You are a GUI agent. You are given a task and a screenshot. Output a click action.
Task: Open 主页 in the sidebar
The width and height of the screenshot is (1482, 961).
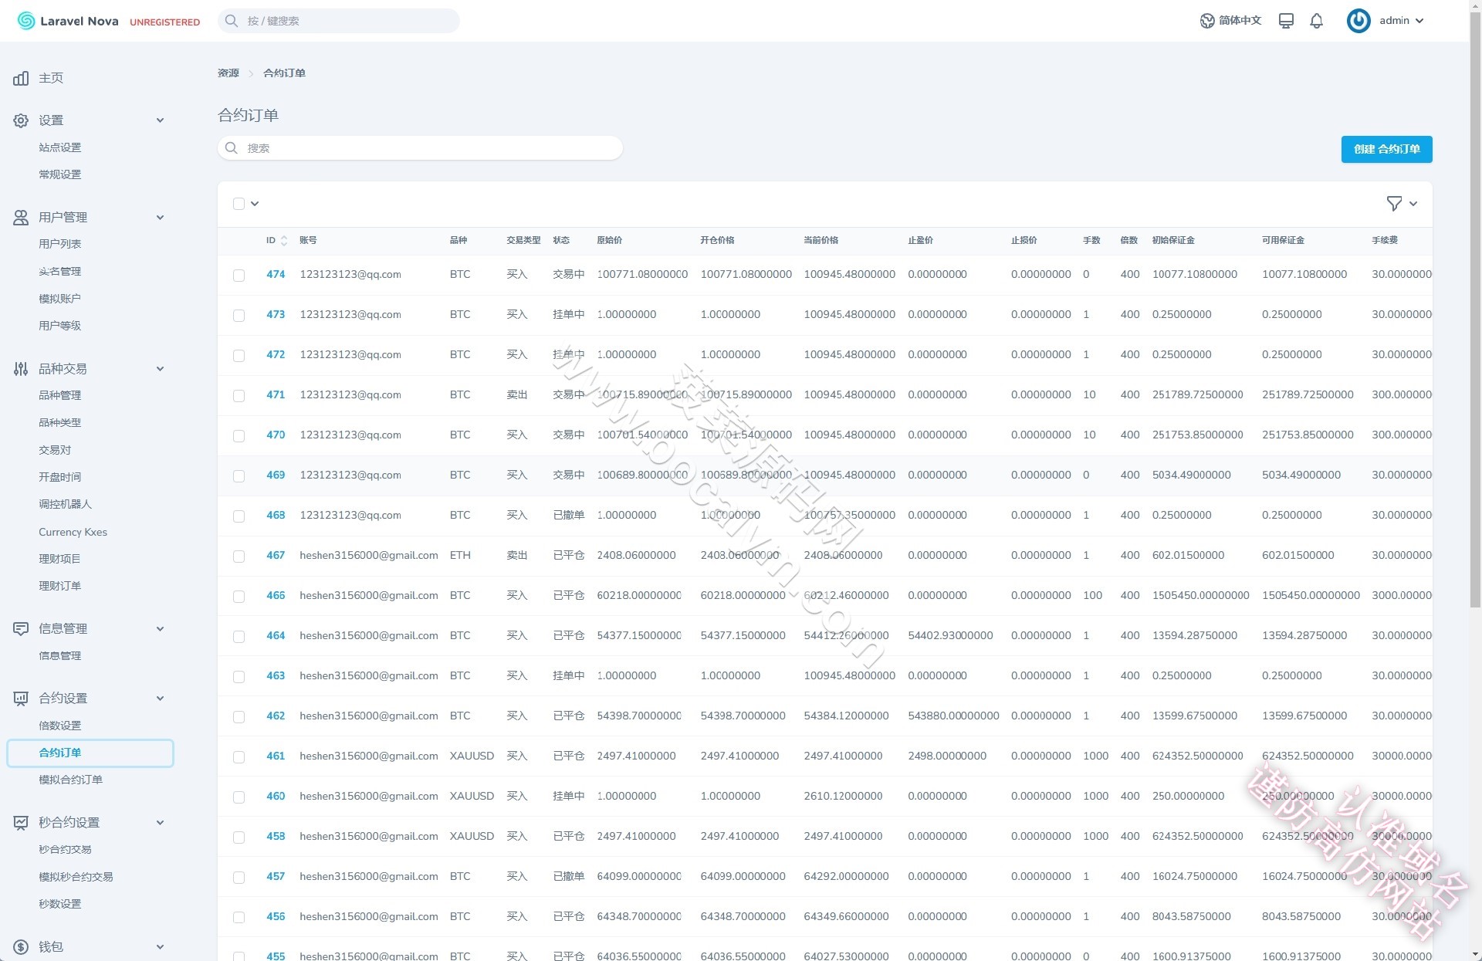click(x=51, y=78)
